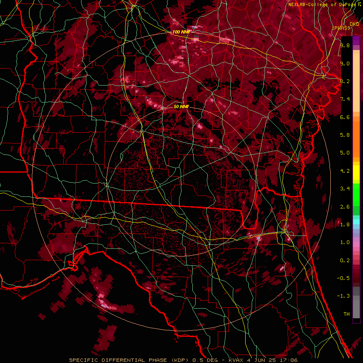This screenshot has width=363, height=363.
Task: Click the 3.4 value on the color scale
Action: tap(345, 189)
